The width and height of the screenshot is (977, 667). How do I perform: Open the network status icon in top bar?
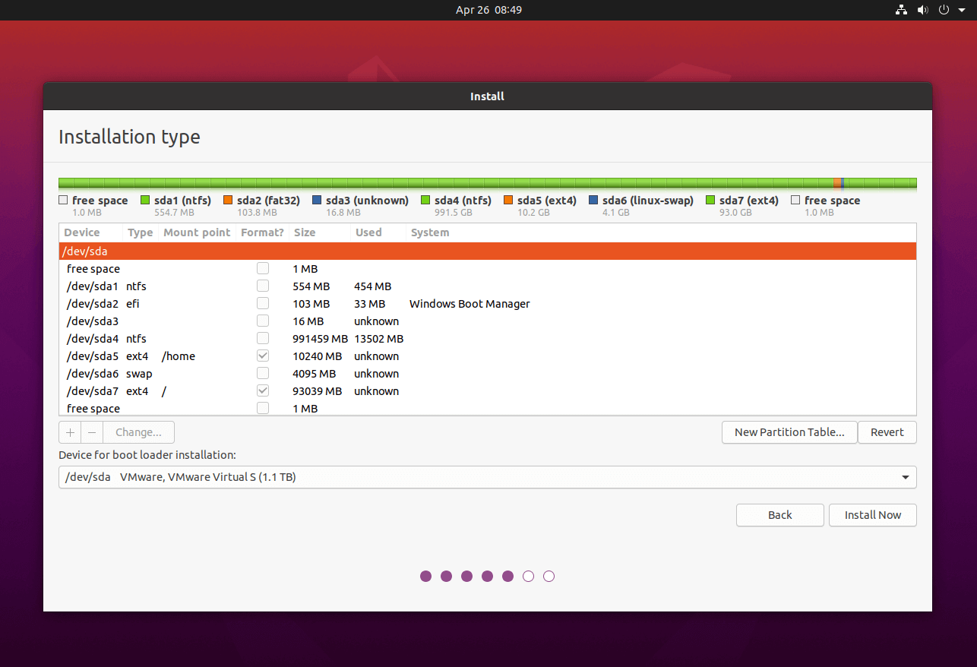click(901, 10)
